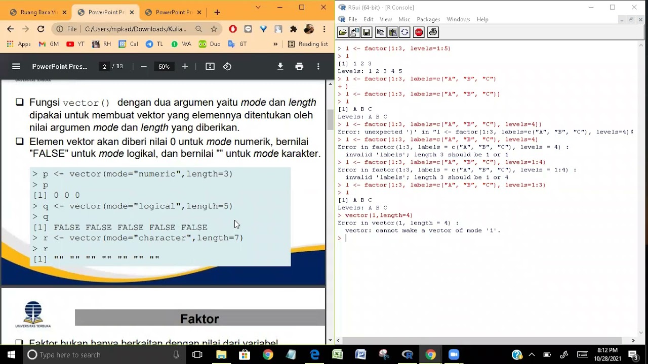Click the Paste icon in RGui toolbar
Viewport: 648px width, 364px height.
pyautogui.click(x=392, y=32)
